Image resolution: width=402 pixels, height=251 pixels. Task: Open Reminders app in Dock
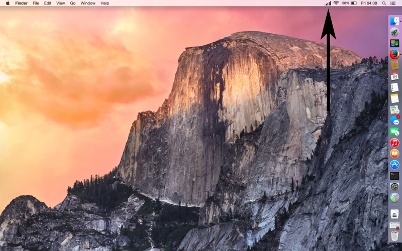(x=394, y=87)
